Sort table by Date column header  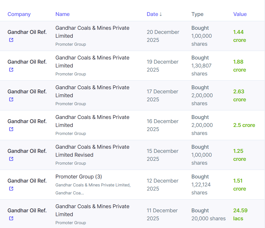coord(152,14)
